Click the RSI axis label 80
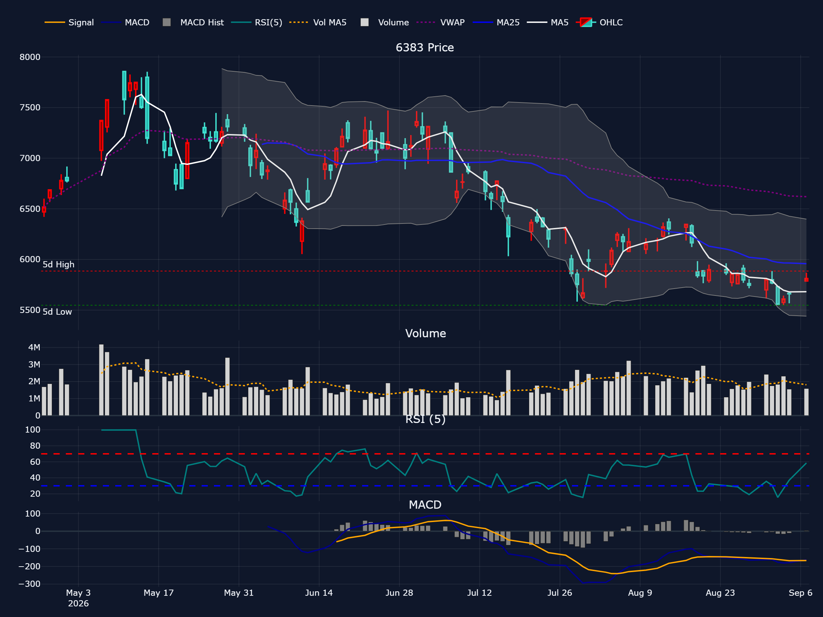 coord(35,446)
